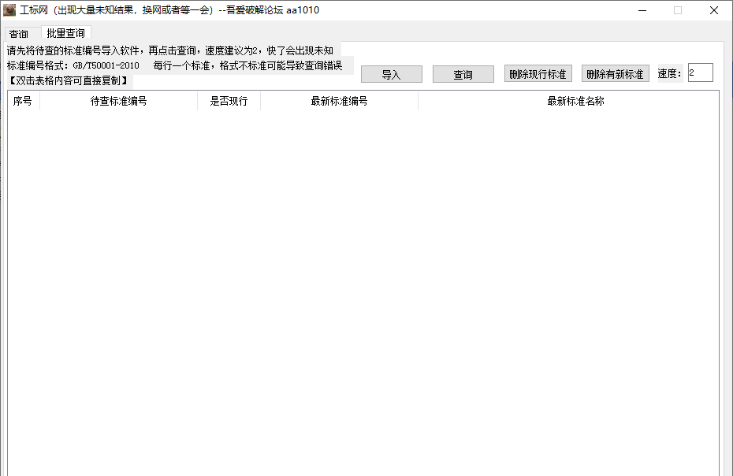Click the instruction line 请先将待查的标准编号导入软件
The width and height of the screenshot is (733, 476).
click(170, 50)
